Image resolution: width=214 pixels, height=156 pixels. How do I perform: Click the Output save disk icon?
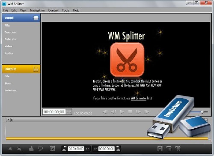pyautogui.click(x=36, y=69)
